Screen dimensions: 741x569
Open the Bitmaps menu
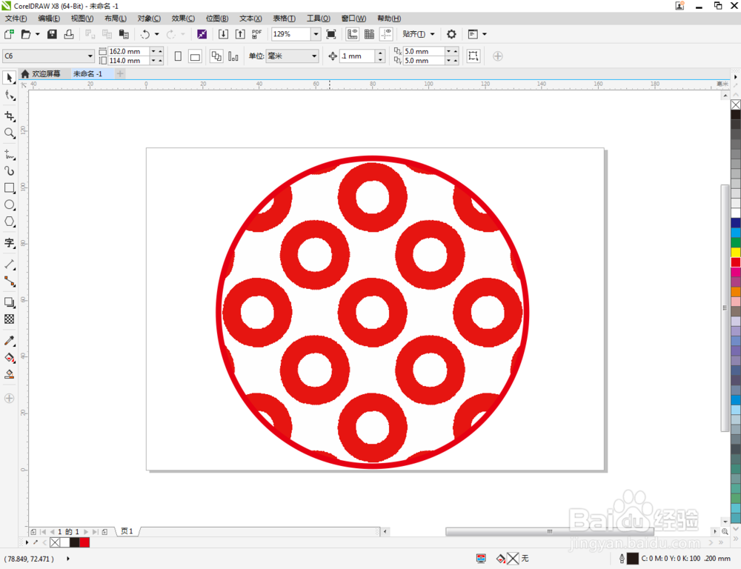pyautogui.click(x=217, y=19)
